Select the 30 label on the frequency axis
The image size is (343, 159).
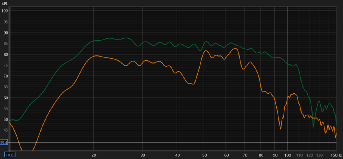coord(142,155)
